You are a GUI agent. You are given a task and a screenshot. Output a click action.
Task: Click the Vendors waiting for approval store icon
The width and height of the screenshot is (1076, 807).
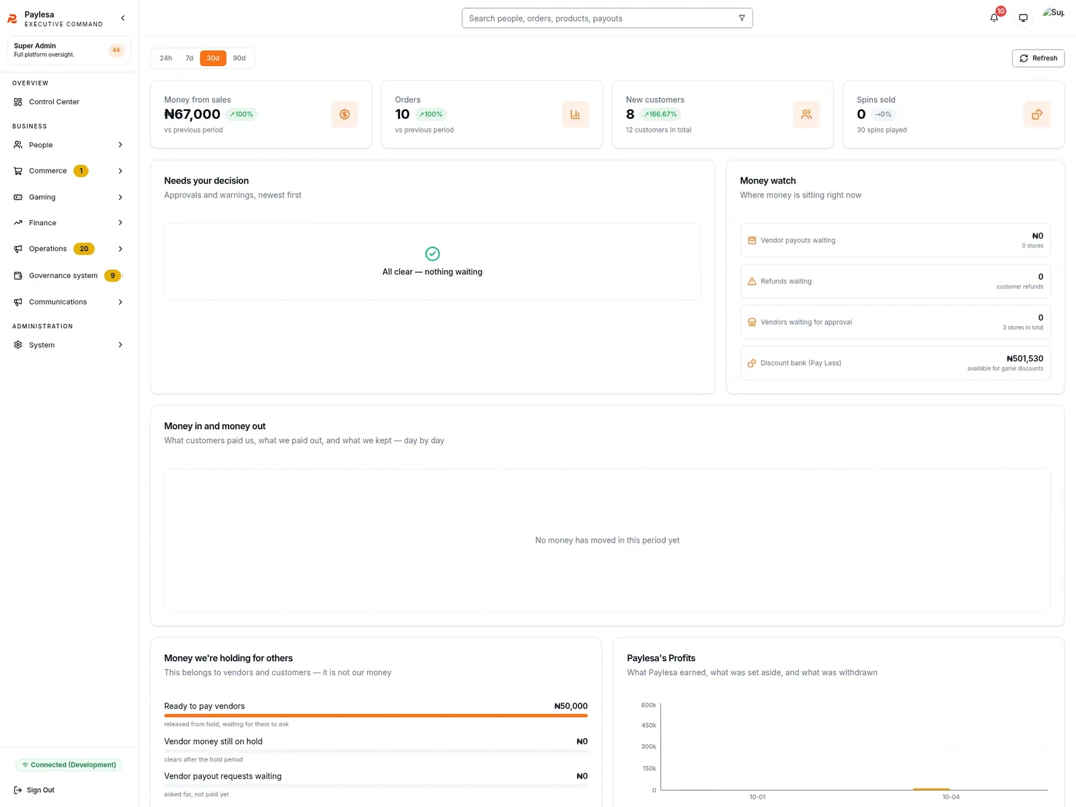point(752,322)
